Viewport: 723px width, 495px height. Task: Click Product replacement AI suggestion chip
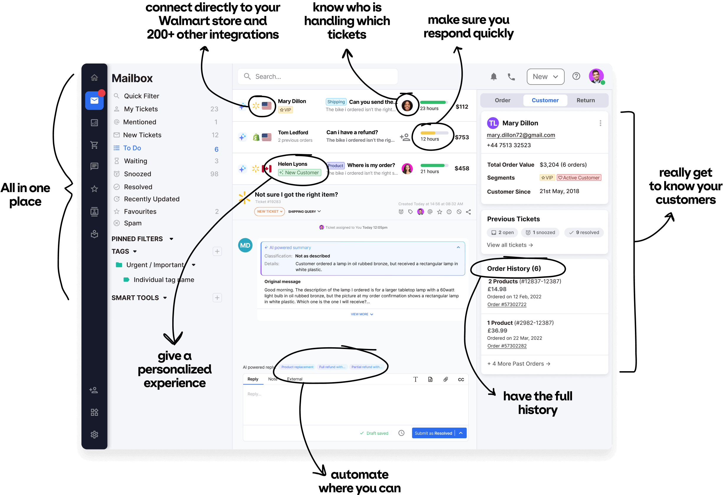point(296,366)
